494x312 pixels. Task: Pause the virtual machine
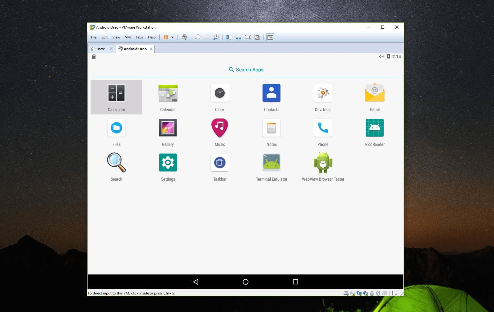coord(166,37)
